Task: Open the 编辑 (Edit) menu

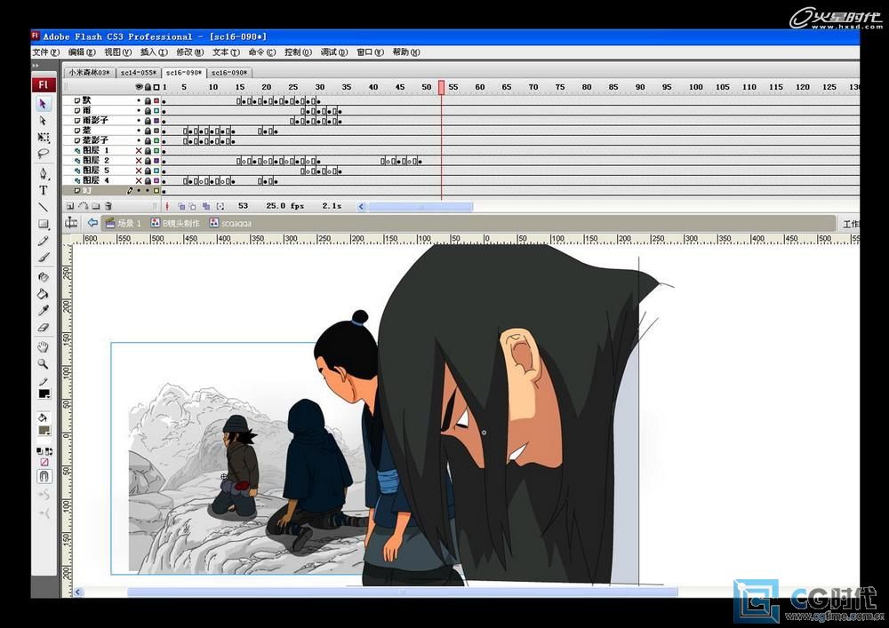Action: point(82,52)
